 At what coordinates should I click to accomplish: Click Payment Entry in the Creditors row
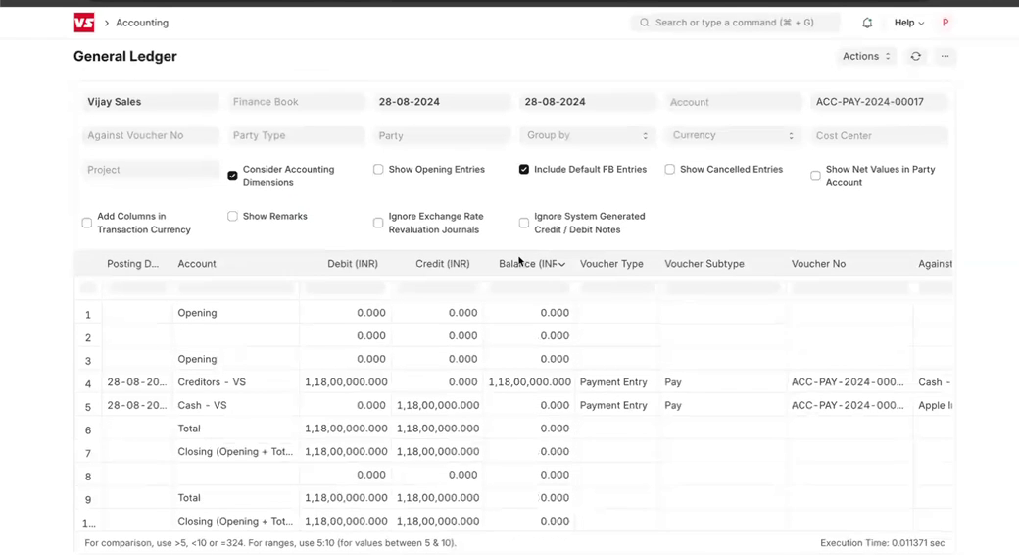[613, 381]
